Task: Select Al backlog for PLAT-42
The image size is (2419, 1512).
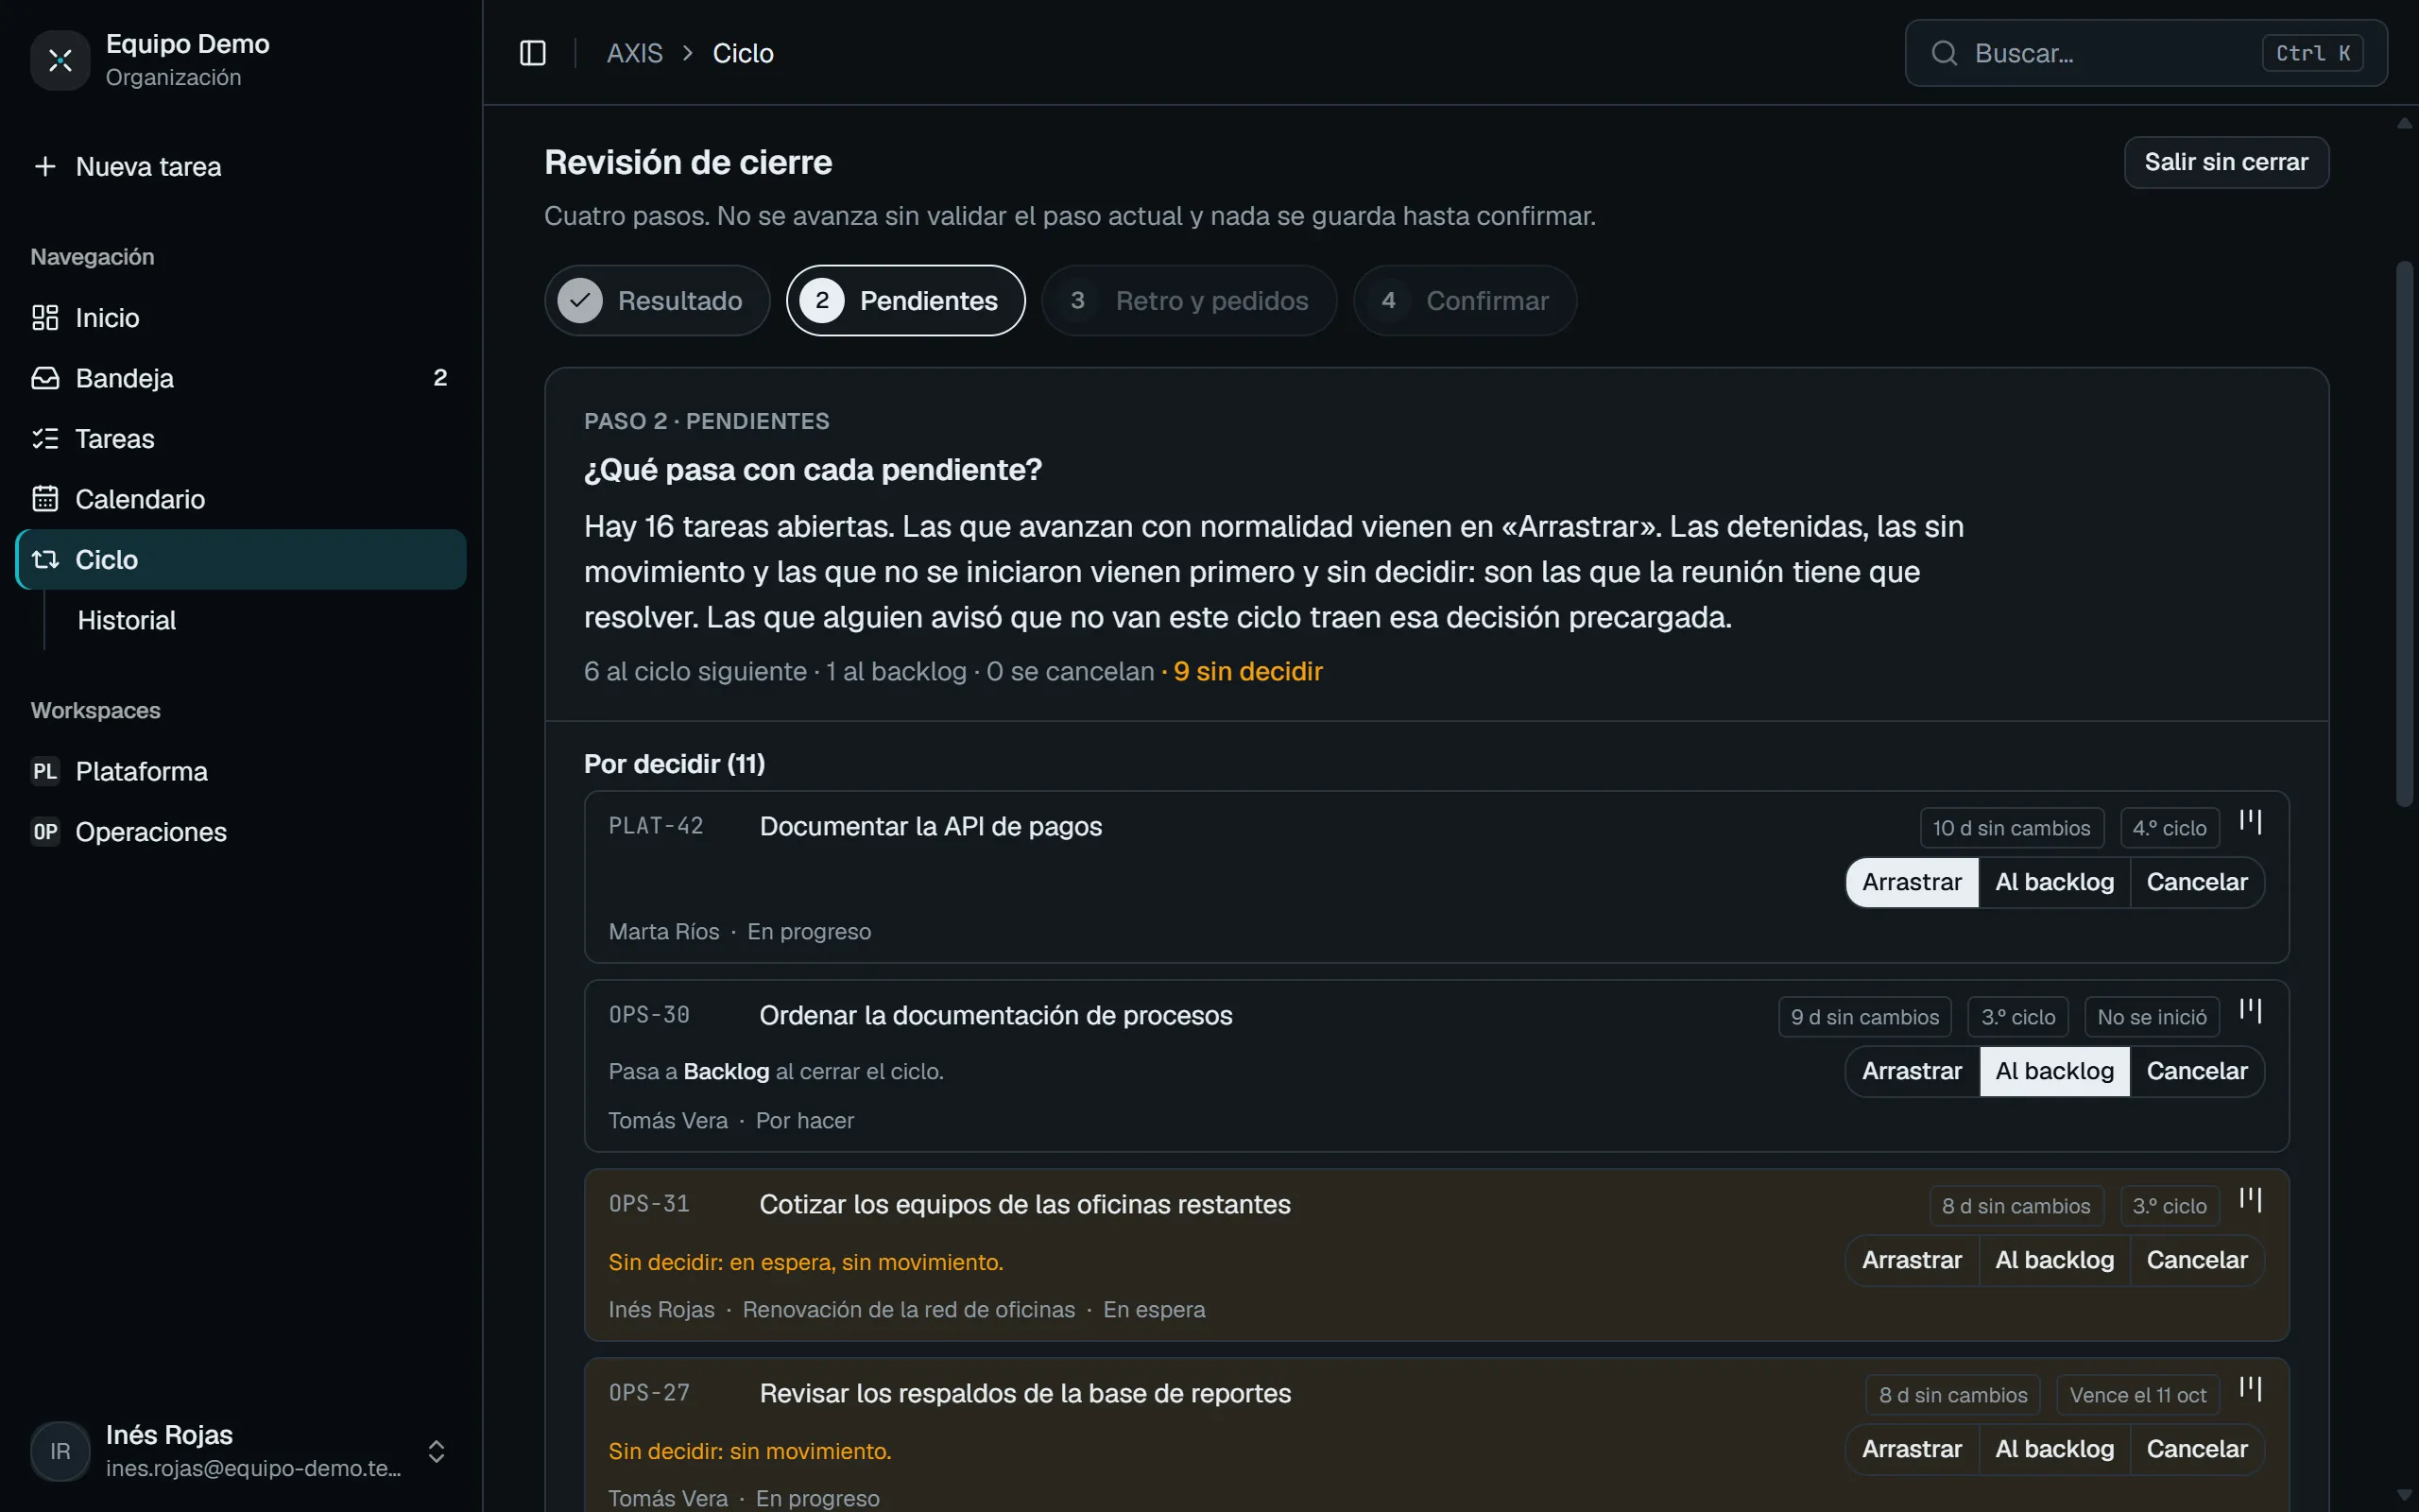Action: [2054, 882]
